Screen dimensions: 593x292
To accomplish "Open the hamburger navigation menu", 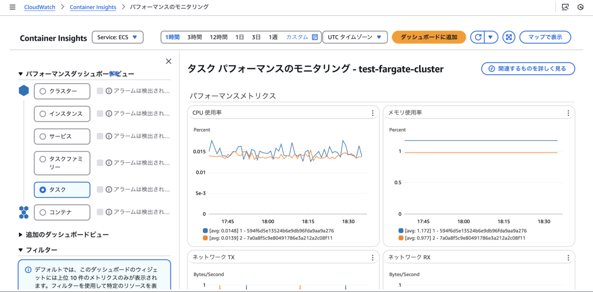I will [12, 7].
